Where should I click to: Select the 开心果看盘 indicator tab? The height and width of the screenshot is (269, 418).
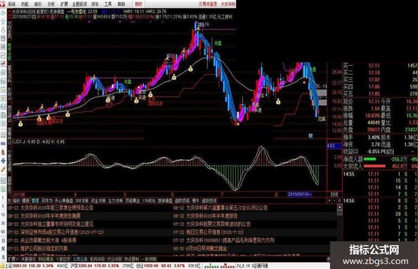(x=64, y=201)
